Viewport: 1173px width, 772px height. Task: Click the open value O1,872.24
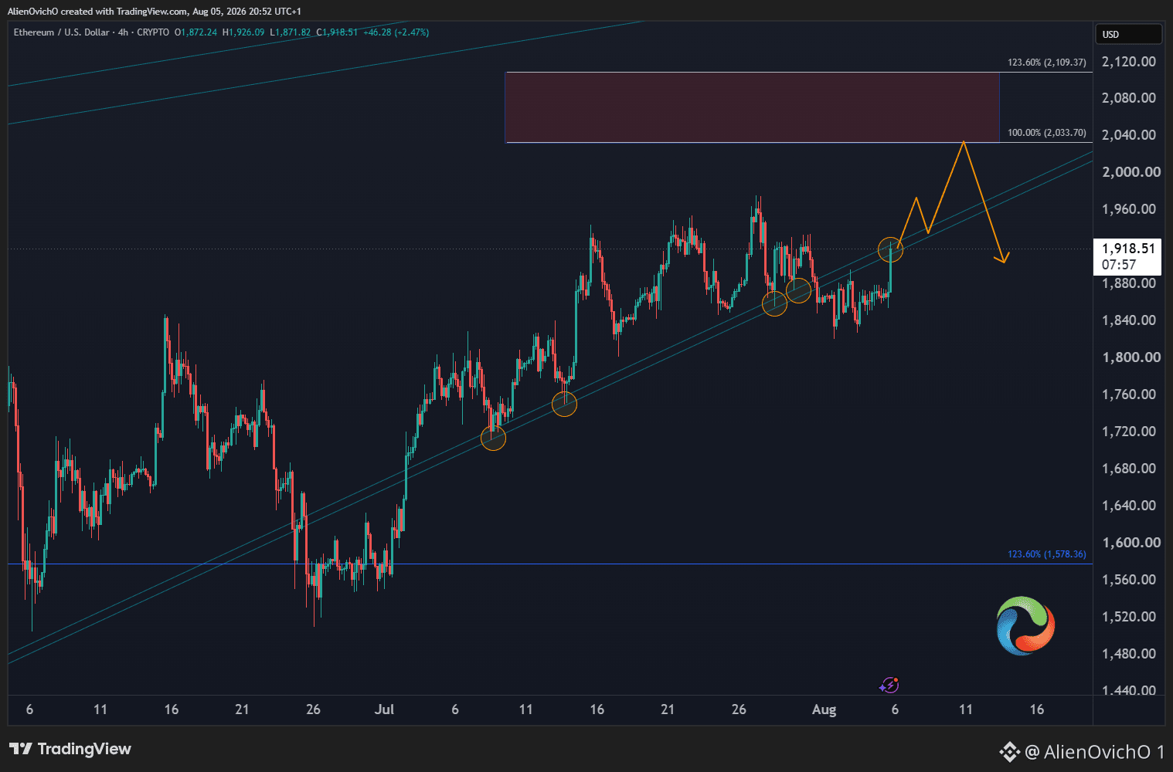click(x=196, y=32)
